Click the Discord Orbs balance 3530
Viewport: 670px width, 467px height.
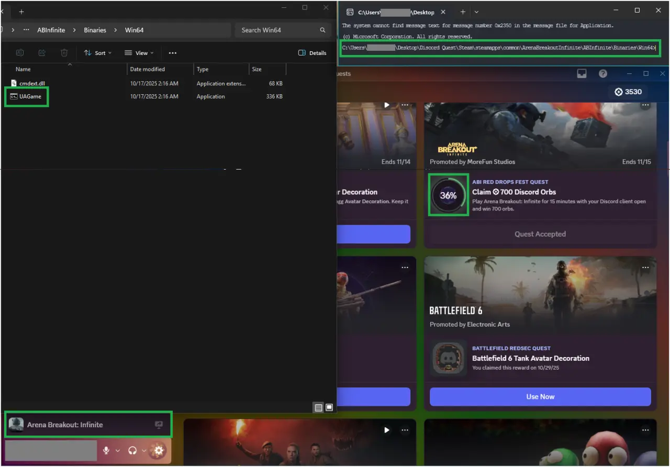628,92
